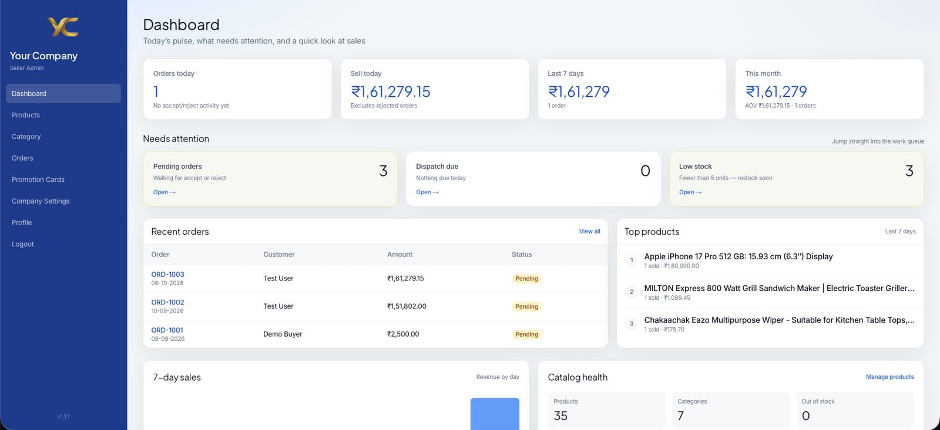Click the Your Company logo icon
Viewport: 940px width, 430px height.
(x=63, y=27)
